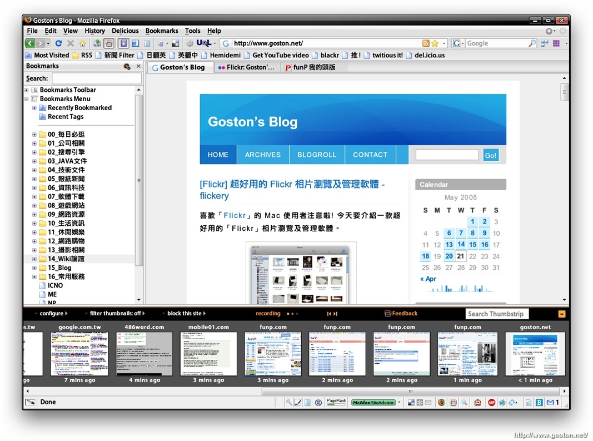Screen dimensions: 593x441
Task: Expand the Bookmarks Toolbar tree node
Action: point(27,90)
